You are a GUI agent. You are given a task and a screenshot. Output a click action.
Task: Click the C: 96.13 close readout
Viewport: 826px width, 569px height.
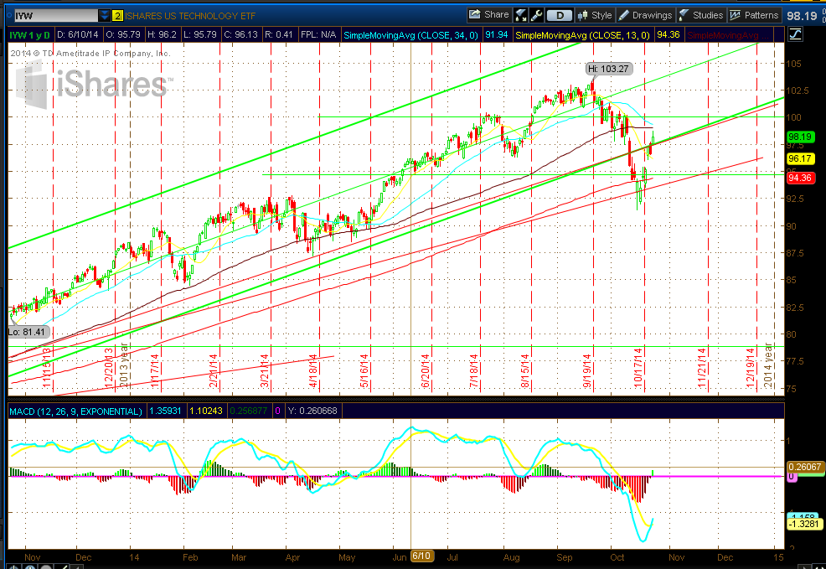(240, 34)
